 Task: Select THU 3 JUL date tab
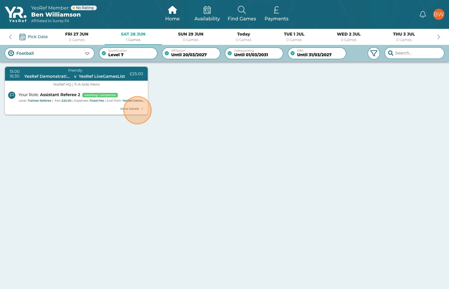click(x=404, y=36)
